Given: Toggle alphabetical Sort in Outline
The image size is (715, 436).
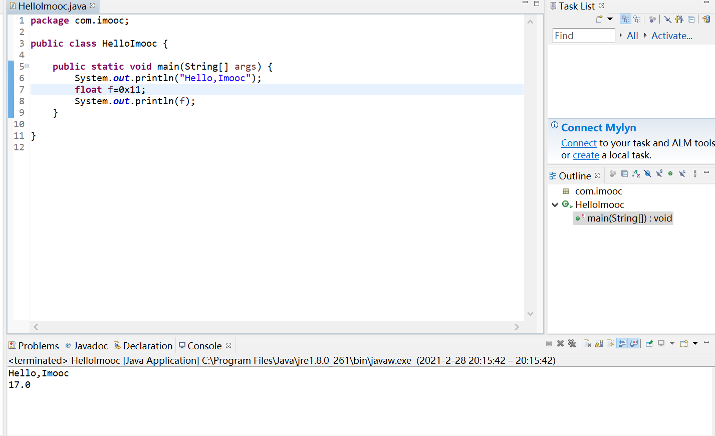Looking at the screenshot, I should (636, 174).
